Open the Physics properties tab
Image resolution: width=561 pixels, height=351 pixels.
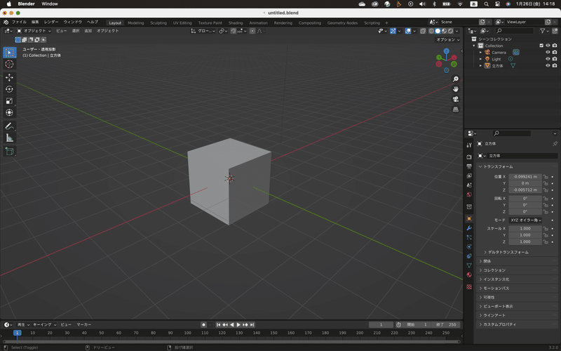[x=469, y=247]
